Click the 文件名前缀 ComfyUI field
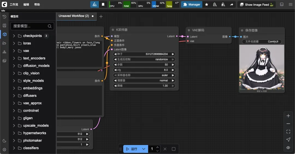The width and height of the screenshot is (295, 154). point(262,42)
